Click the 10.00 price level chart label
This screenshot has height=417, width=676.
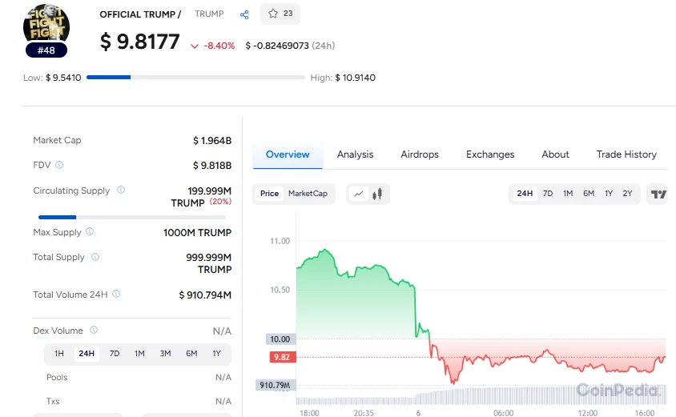[280, 339]
